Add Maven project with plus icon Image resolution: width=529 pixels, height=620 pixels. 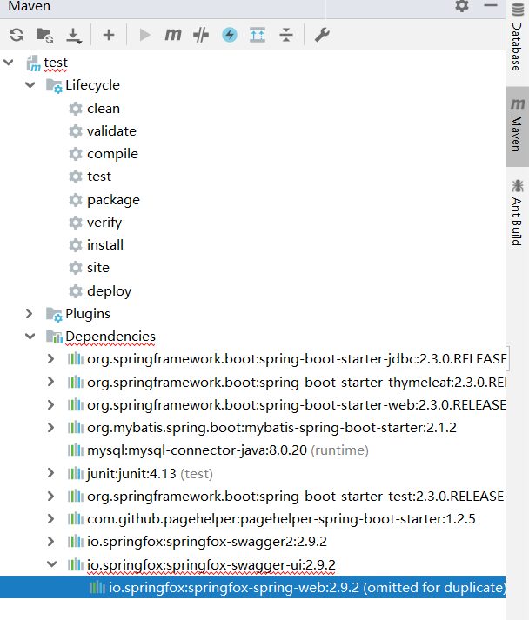pos(109,35)
